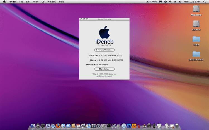209x130 pixels.
Task: Close the About This Mac window
Action: [x=81, y=19]
